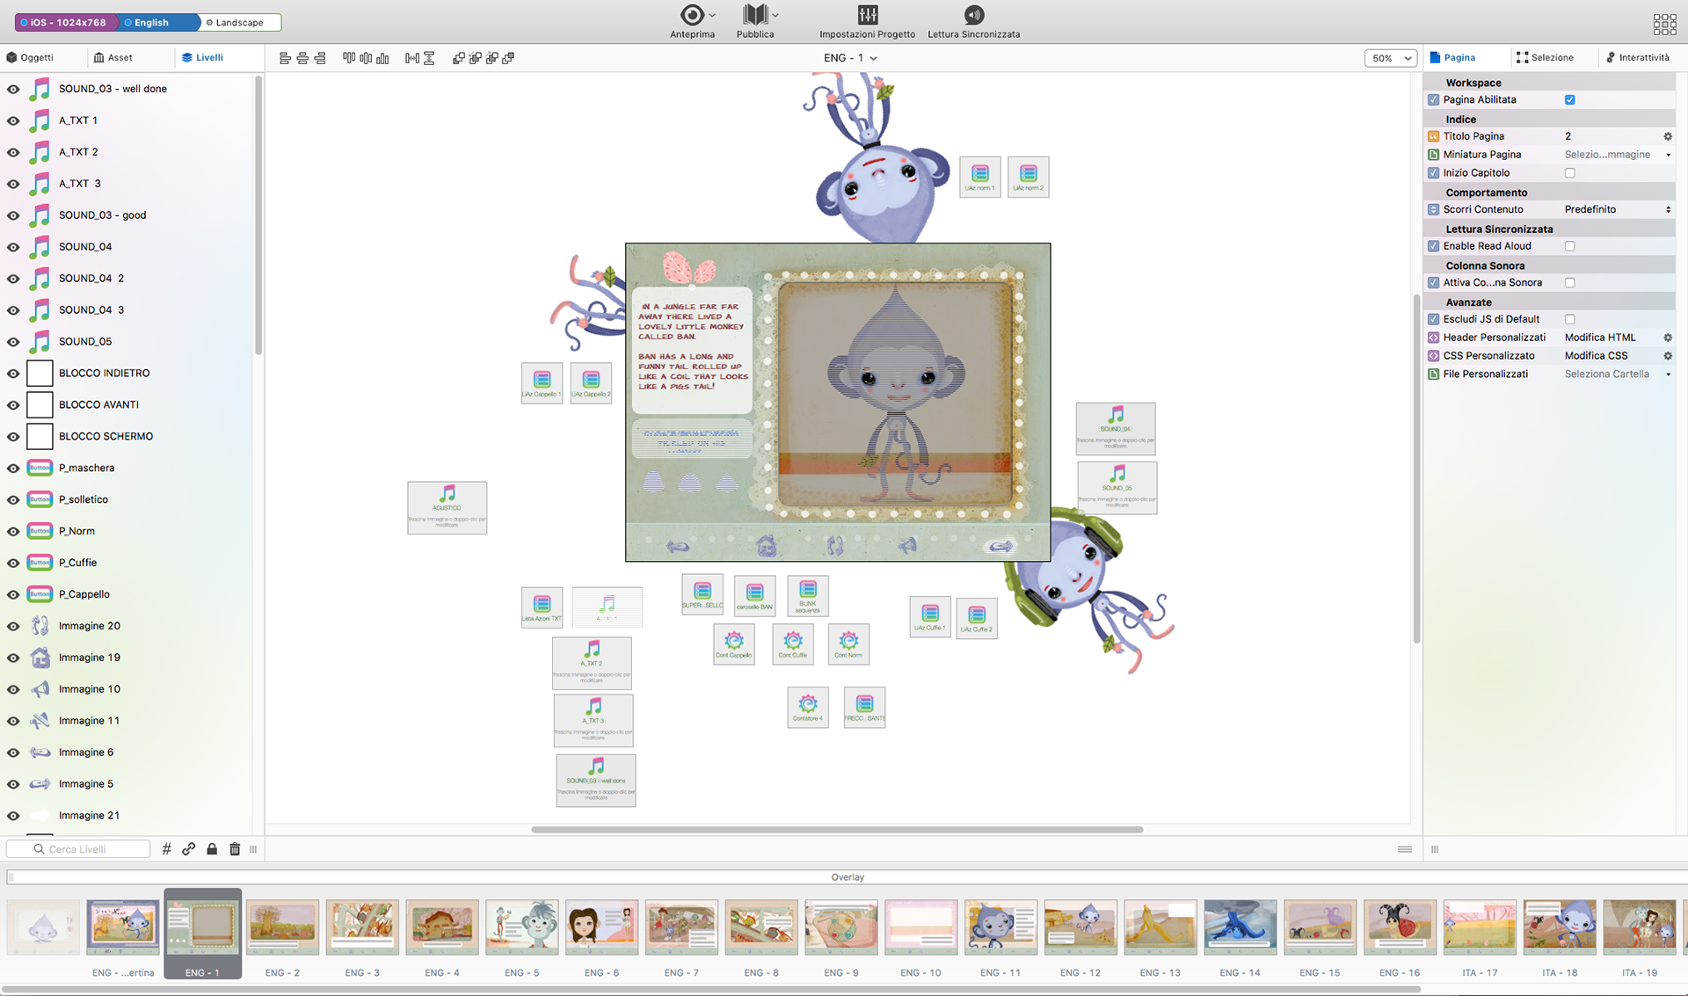1688x996 pixels.
Task: Open the grid view icon at top right
Action: 1664,24
